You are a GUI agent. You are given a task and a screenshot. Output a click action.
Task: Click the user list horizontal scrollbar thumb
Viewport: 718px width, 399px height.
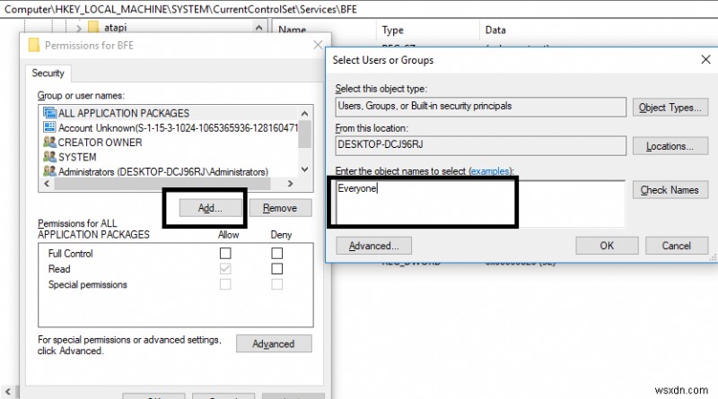pos(162,184)
